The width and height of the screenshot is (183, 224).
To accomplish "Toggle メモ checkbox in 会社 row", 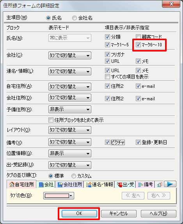I will 138,61.
